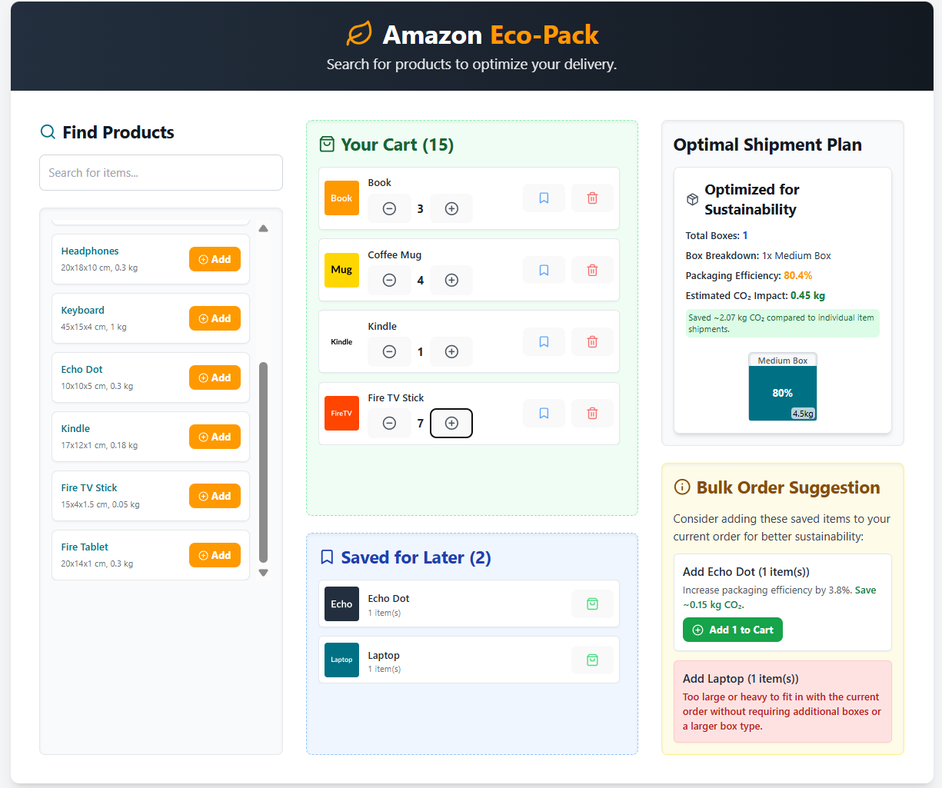The image size is (942, 788).
Task: Click dark Echo thumbnail in saved list
Action: click(x=341, y=603)
